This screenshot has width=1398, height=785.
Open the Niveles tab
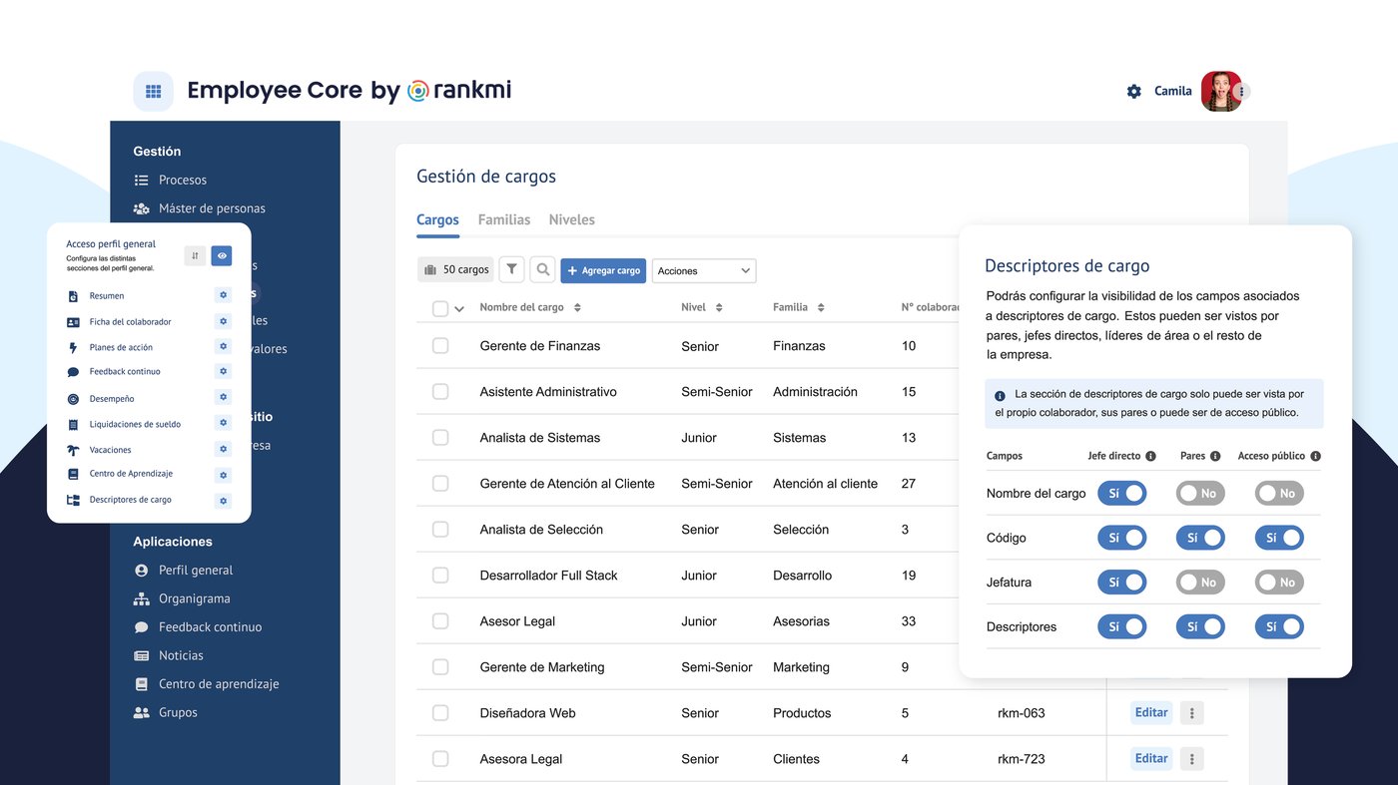pyautogui.click(x=571, y=219)
